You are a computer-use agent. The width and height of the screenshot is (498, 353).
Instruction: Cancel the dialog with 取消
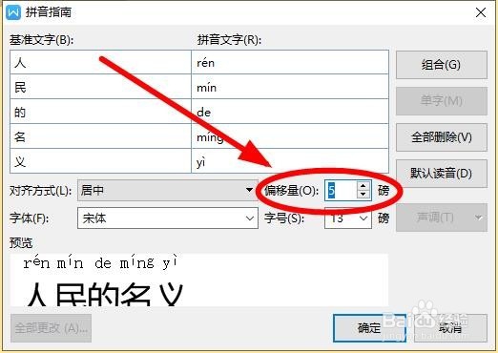[x=450, y=328]
